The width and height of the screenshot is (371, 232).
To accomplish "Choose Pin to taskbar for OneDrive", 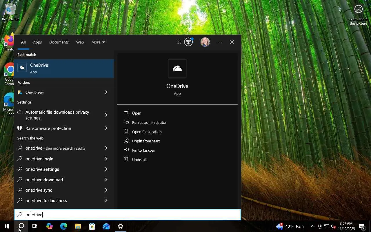I will coord(177,150).
